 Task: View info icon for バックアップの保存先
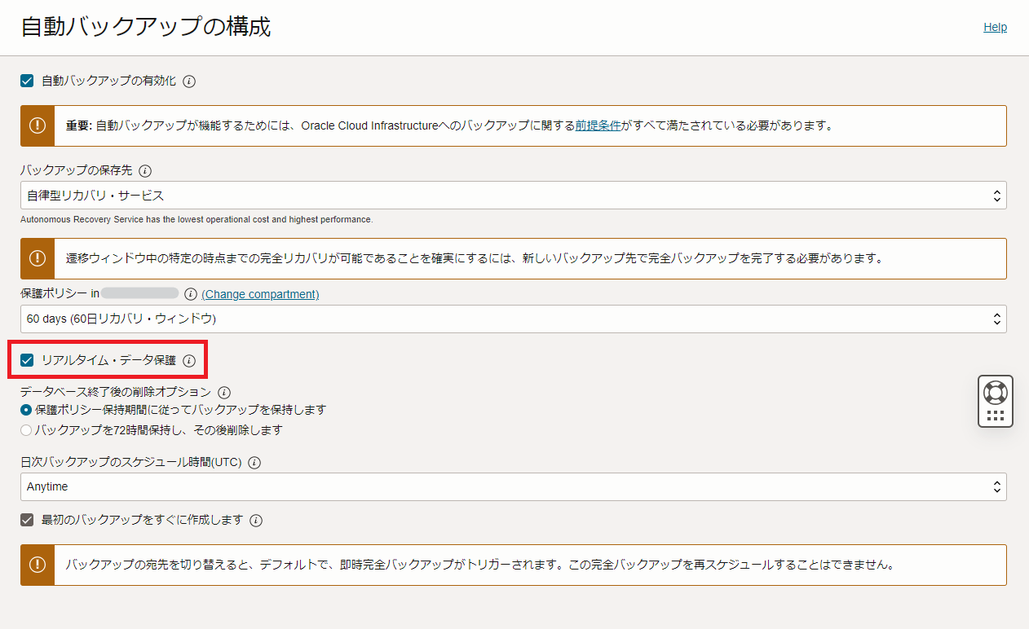(147, 170)
